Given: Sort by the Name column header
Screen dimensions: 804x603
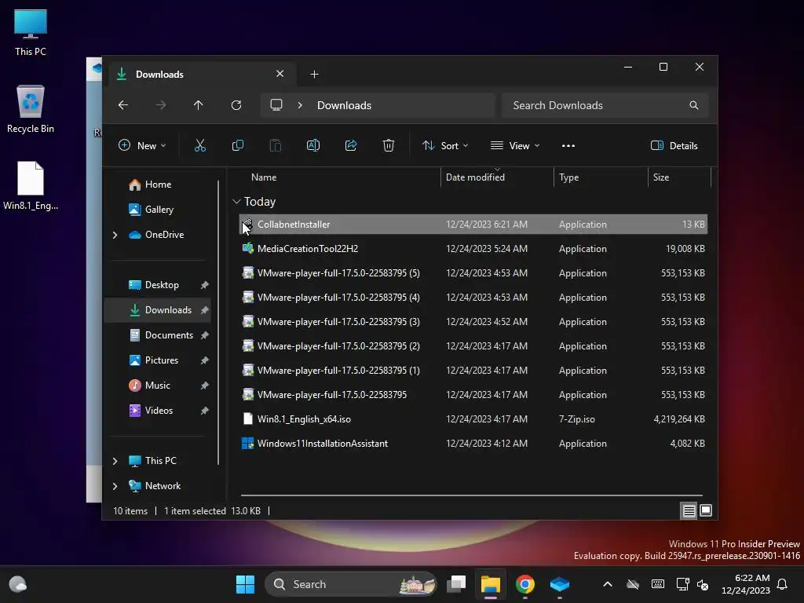Looking at the screenshot, I should (x=264, y=177).
